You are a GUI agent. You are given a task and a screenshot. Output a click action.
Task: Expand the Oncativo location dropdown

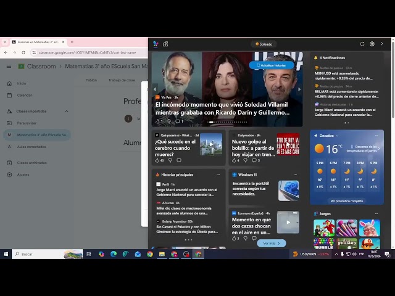[x=337, y=136]
